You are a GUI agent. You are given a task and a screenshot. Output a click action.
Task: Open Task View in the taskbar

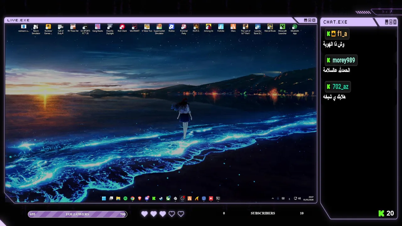[x=111, y=198]
